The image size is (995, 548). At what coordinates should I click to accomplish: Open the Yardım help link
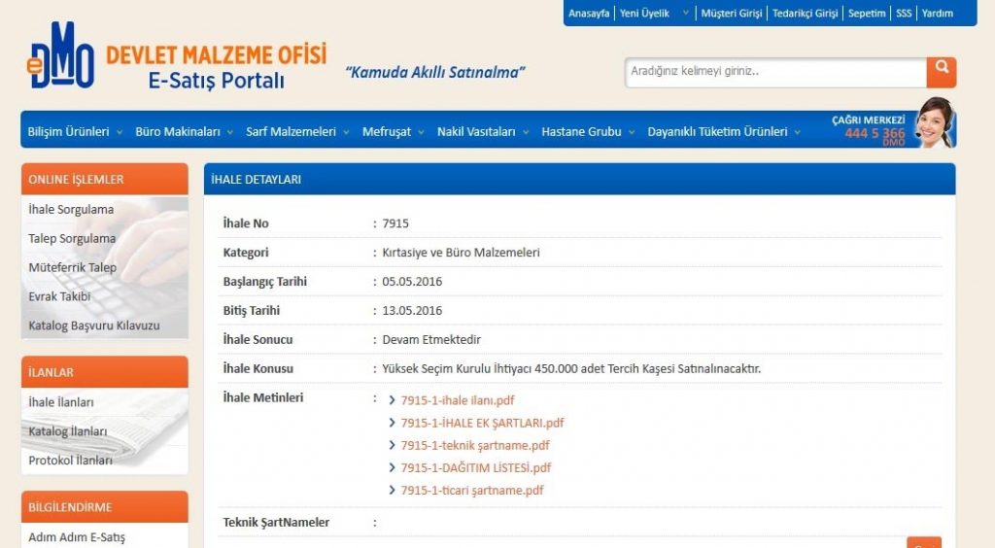(938, 14)
